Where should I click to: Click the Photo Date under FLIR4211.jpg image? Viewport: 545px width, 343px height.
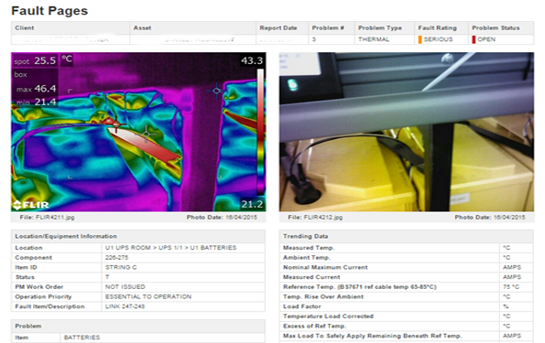tap(222, 218)
